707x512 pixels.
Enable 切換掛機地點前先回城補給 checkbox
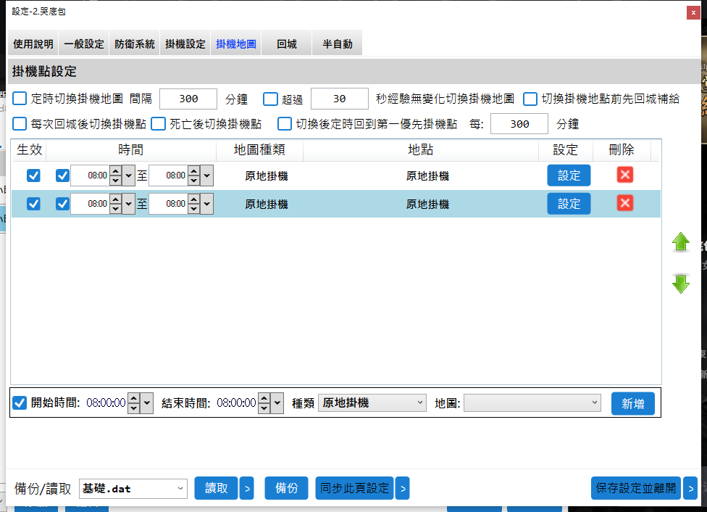530,99
